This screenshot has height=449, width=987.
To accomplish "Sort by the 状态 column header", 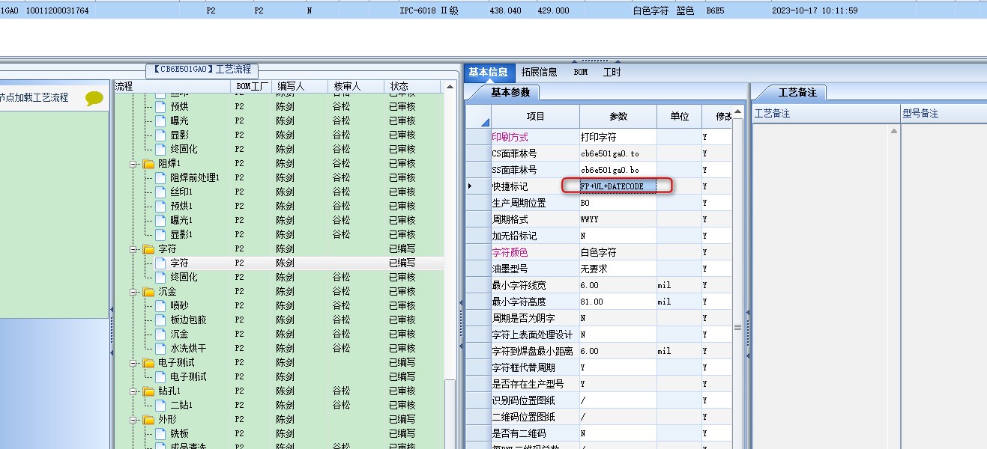I will click(x=413, y=87).
